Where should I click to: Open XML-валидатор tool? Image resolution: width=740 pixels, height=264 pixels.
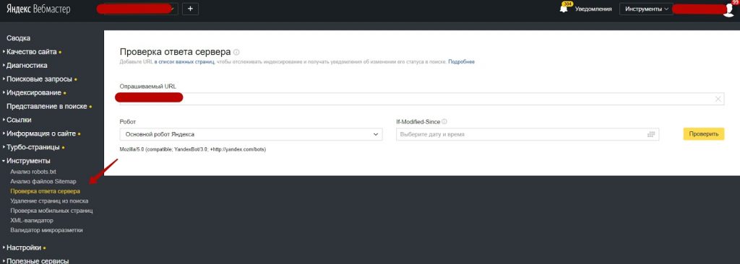tap(31, 220)
